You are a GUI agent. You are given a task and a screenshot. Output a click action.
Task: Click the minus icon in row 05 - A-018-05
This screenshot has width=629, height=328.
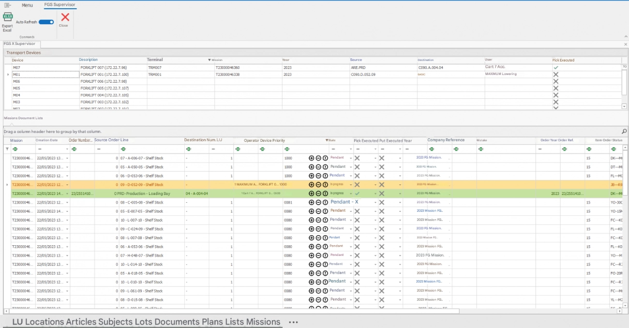[x=318, y=273]
